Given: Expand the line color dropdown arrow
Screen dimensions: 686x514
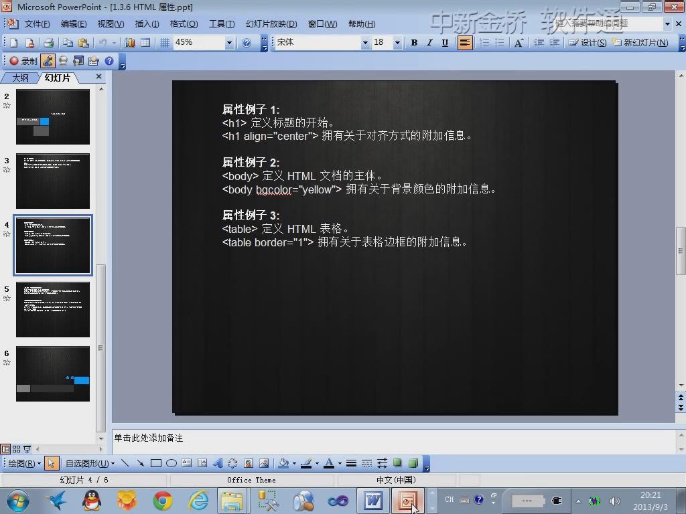Looking at the screenshot, I should (x=317, y=463).
